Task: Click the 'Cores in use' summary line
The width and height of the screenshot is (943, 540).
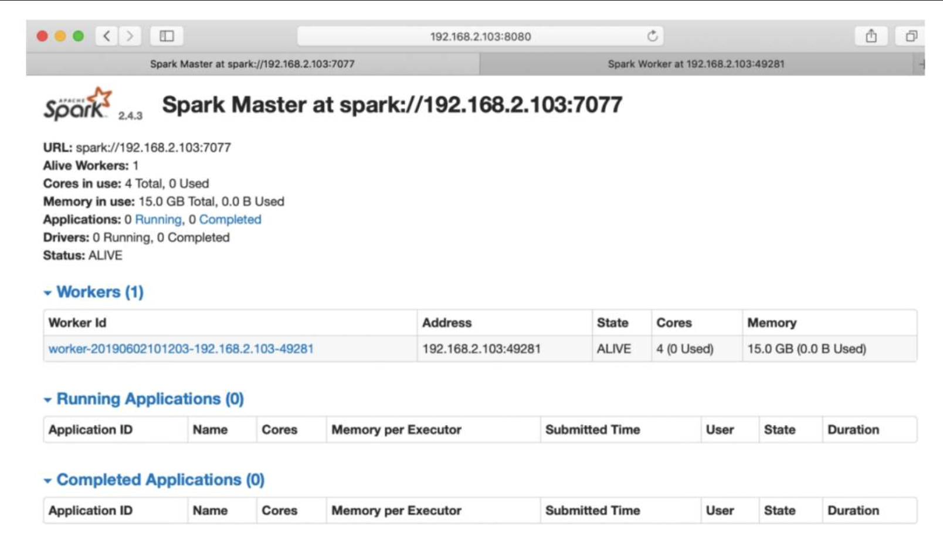Action: coord(126,183)
